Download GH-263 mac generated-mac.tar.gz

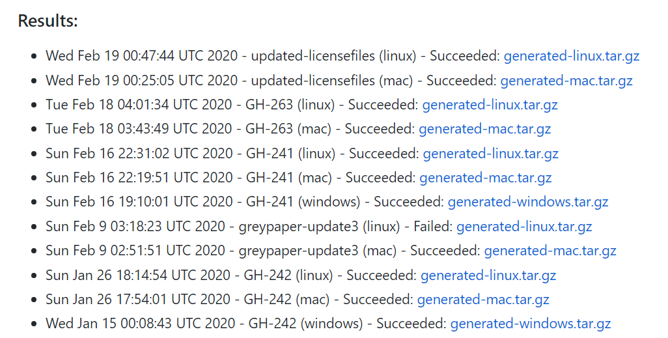click(485, 129)
